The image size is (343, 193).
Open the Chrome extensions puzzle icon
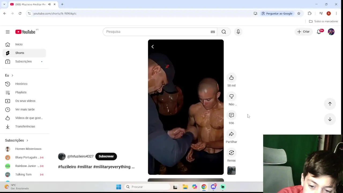310,13
